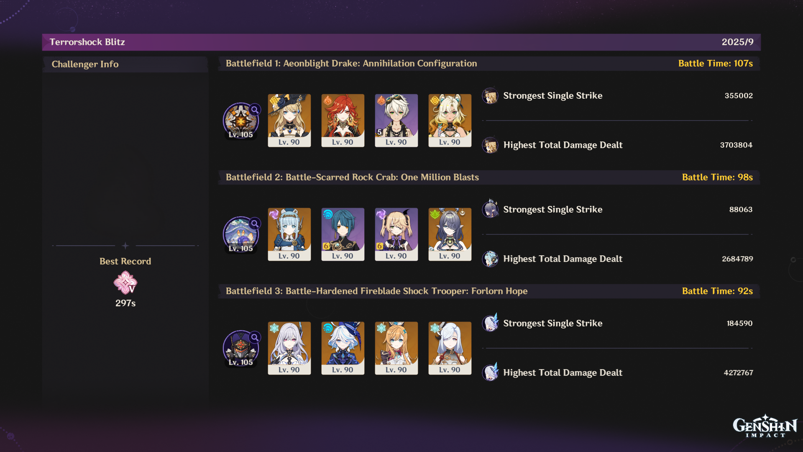Viewport: 803px width, 452px height.
Task: Open the Challenger Info panel header
Action: [x=125, y=64]
